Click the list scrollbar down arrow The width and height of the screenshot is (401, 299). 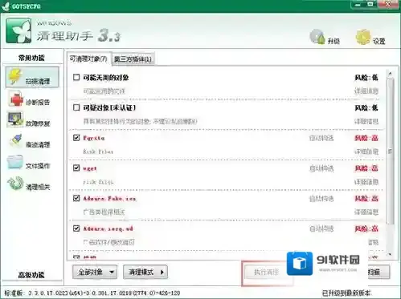coord(390,254)
